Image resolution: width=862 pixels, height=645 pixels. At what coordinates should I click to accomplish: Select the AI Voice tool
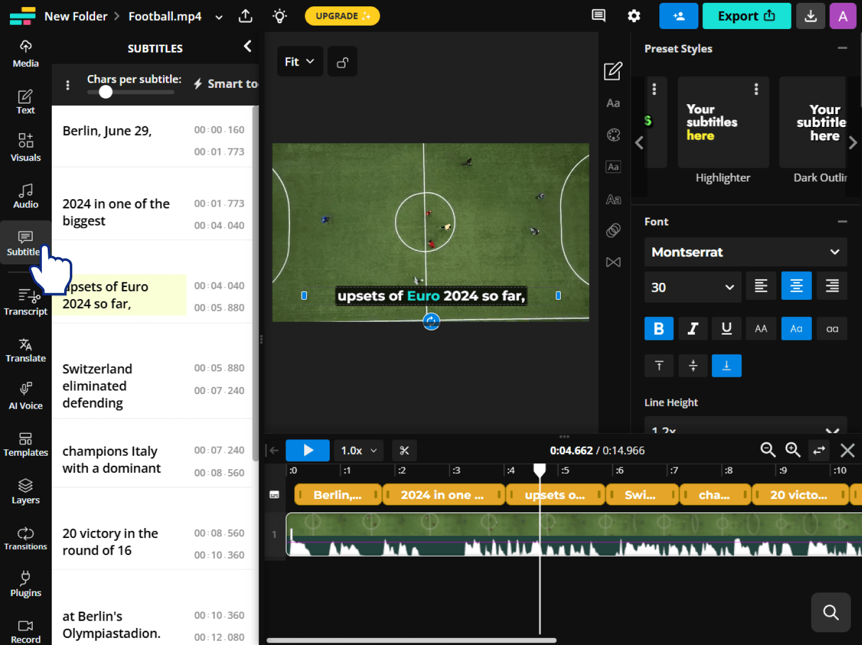click(x=25, y=395)
